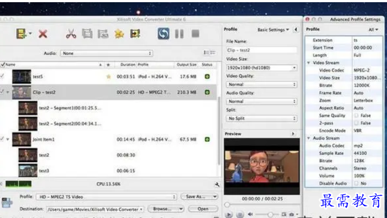This screenshot has width=387, height=218.
Task: Click the Open button
Action: point(203,209)
